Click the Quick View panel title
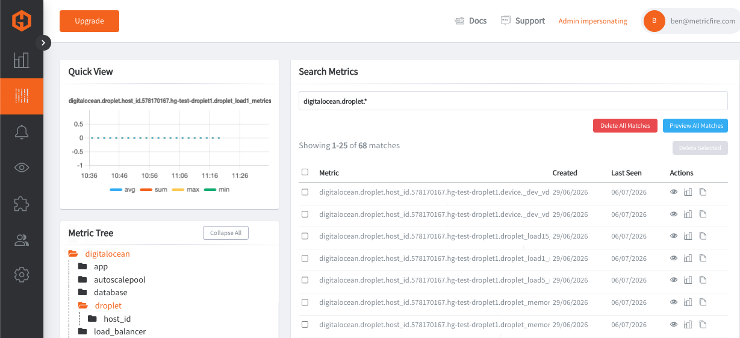 [90, 72]
